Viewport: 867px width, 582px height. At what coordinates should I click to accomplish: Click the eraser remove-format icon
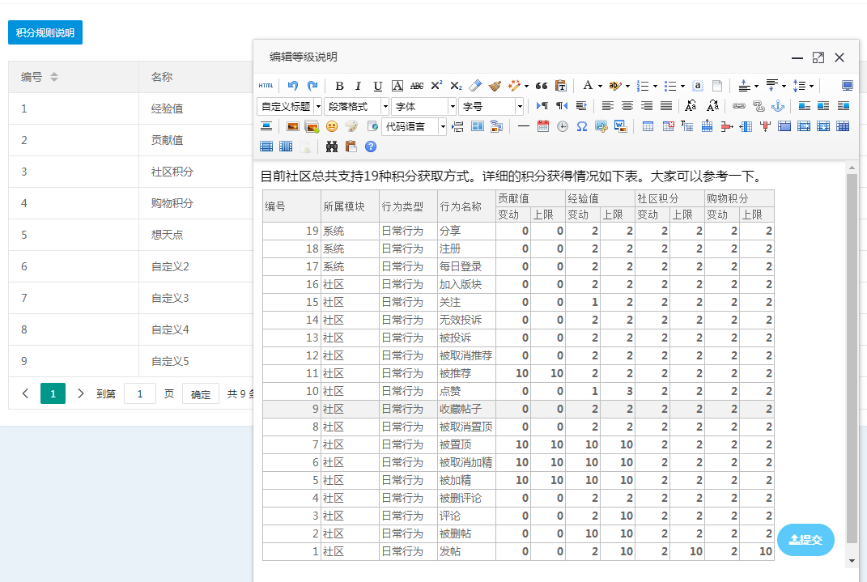(x=475, y=86)
